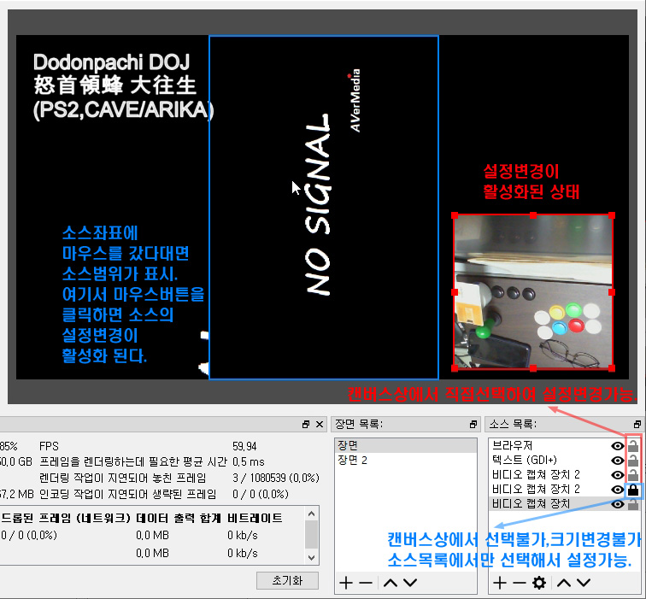Click the 데이터 출력 합계 column header
The image size is (646, 599).
pos(179,518)
